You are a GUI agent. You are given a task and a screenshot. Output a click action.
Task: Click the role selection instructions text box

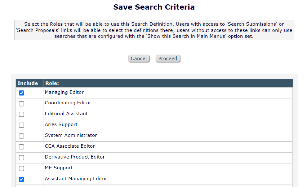tap(154, 30)
